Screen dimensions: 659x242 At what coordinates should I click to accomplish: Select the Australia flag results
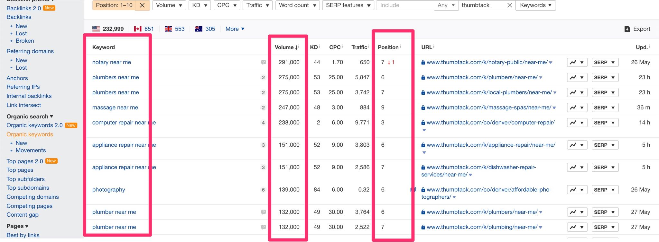click(205, 29)
